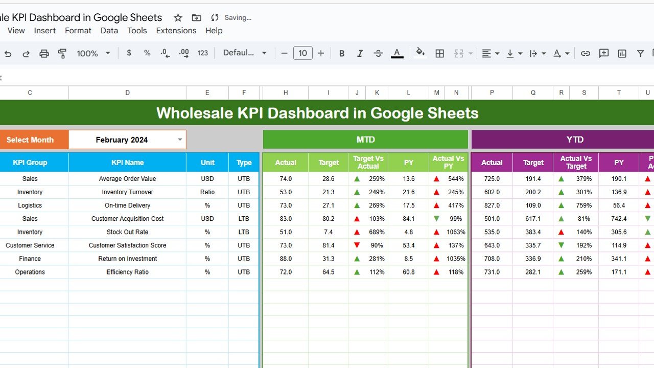Open text wrapping dropdown

tap(537, 53)
